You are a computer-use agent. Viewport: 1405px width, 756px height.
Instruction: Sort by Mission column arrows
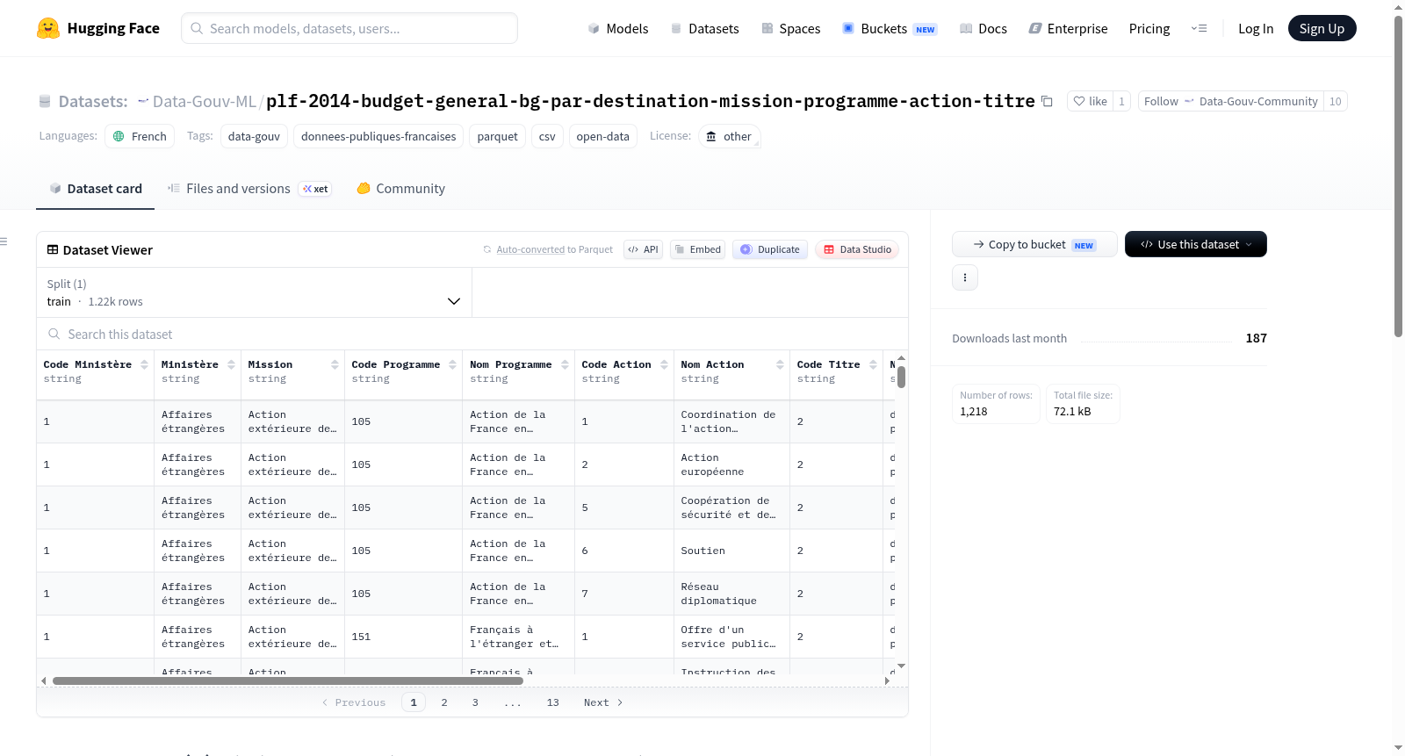coord(335,364)
